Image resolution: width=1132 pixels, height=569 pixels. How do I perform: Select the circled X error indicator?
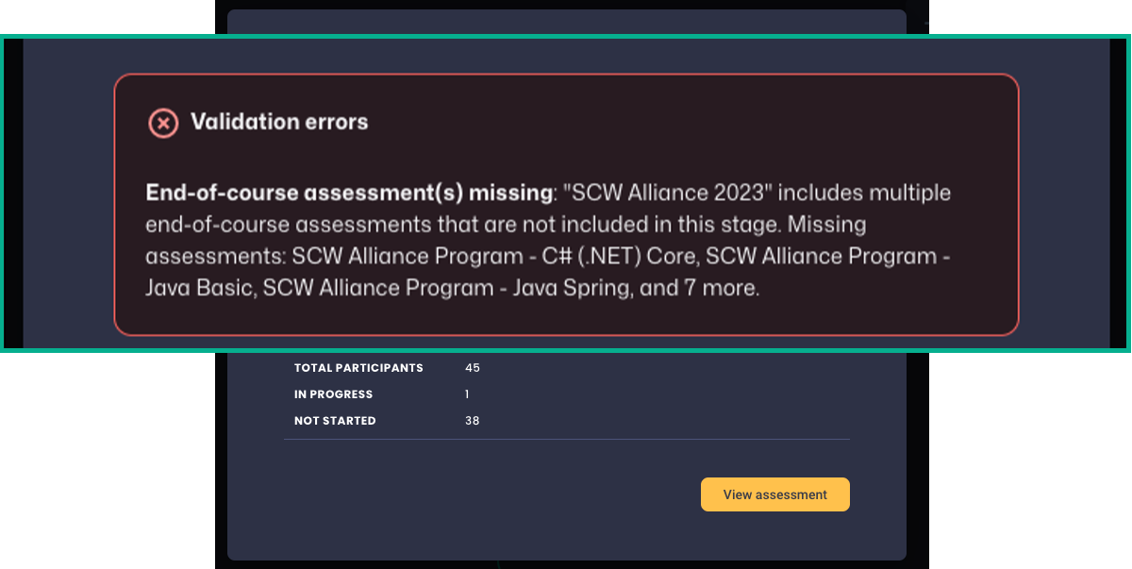(x=162, y=123)
